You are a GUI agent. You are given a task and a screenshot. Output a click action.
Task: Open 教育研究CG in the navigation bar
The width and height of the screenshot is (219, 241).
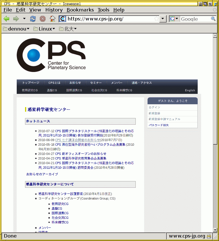(x=30, y=90)
